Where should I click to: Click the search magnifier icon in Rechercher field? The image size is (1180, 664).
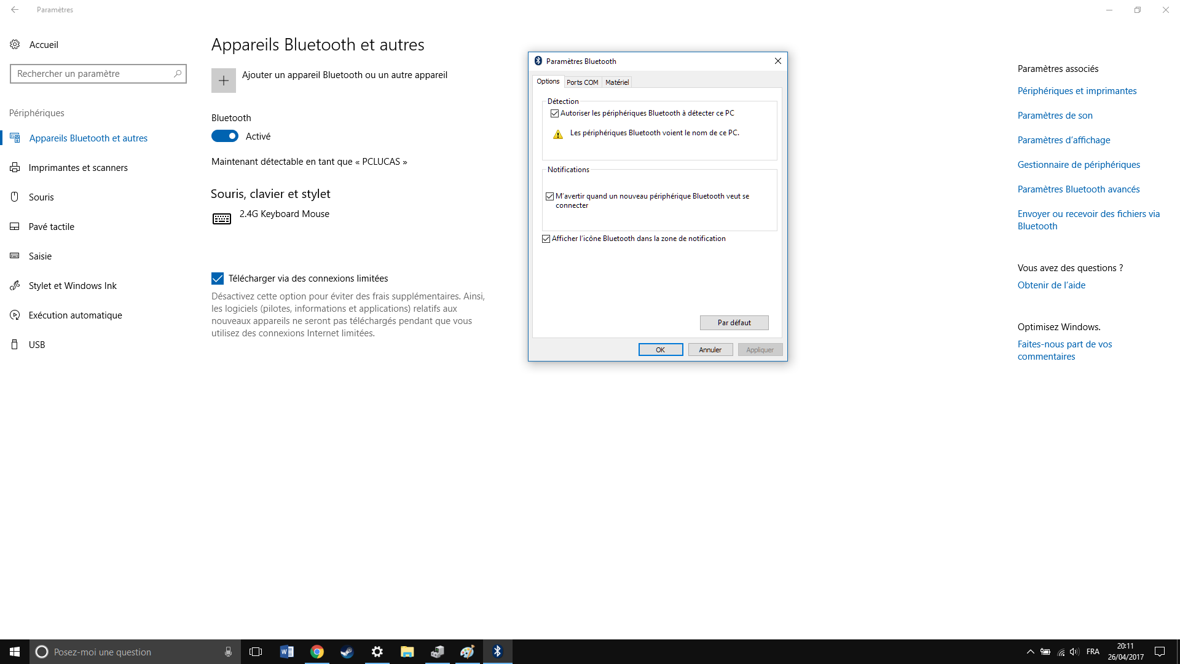178,73
